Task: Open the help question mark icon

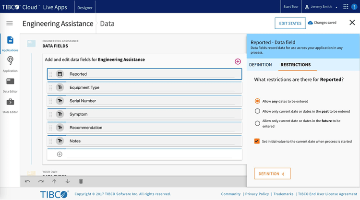Action: pyautogui.click(x=354, y=7)
